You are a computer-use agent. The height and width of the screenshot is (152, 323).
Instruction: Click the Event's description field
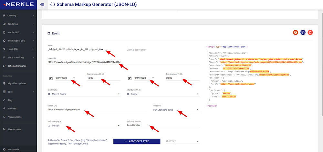163,50
